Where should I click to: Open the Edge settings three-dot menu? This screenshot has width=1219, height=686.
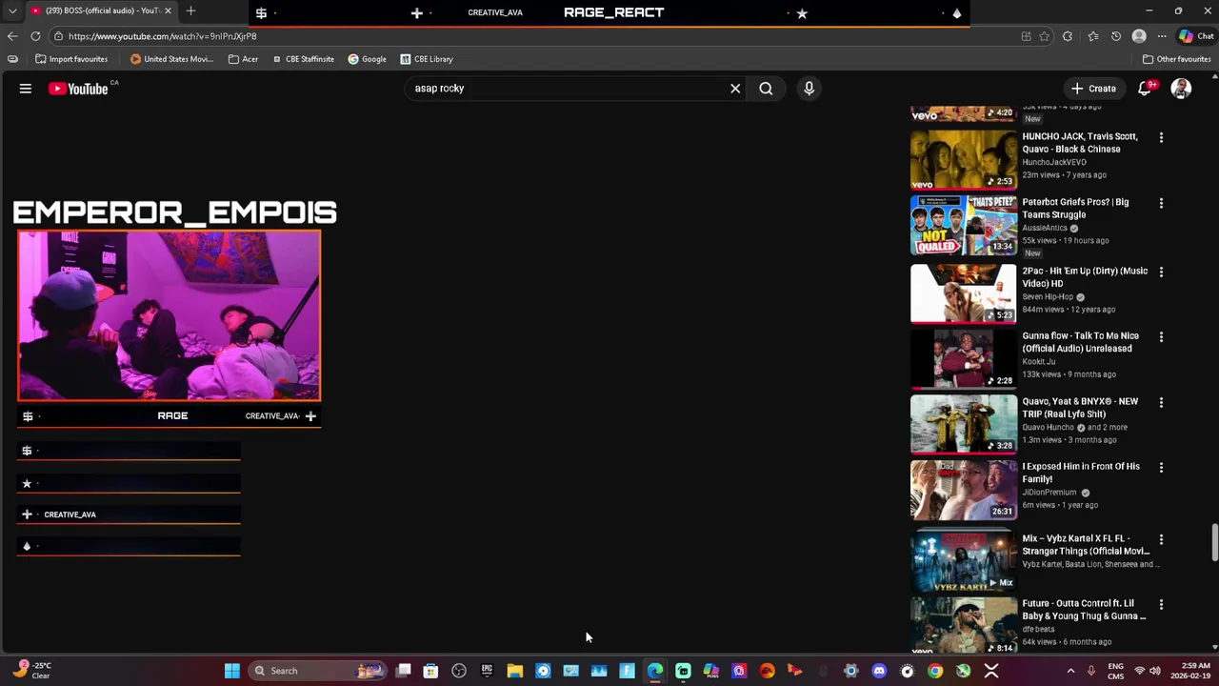click(1162, 36)
